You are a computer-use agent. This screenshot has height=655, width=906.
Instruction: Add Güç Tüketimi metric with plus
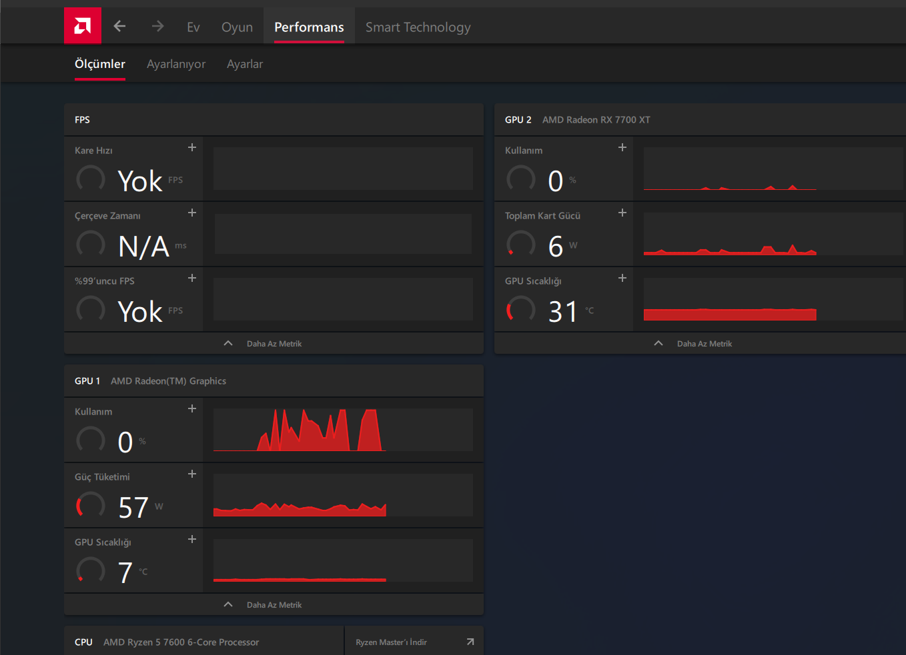pyautogui.click(x=192, y=474)
